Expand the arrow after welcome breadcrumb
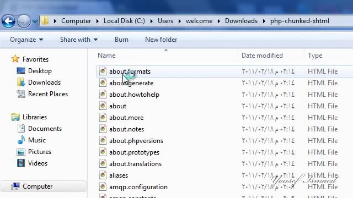Image resolution: width=353 pixels, height=198 pixels. click(218, 21)
